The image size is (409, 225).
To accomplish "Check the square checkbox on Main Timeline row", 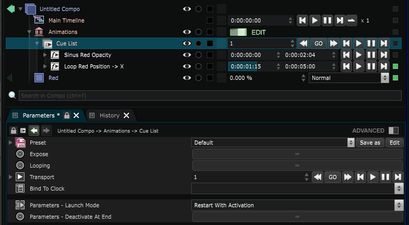I will [x=209, y=20].
